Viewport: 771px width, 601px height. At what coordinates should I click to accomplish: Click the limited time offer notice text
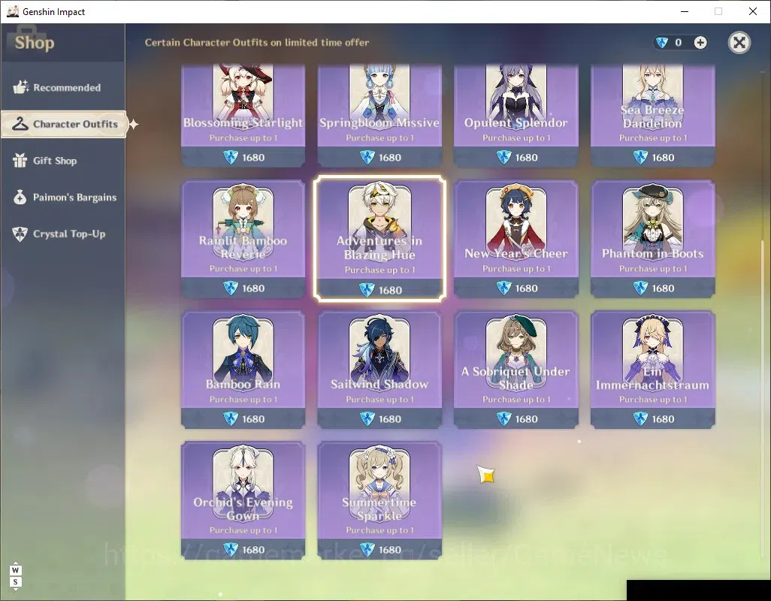(257, 43)
